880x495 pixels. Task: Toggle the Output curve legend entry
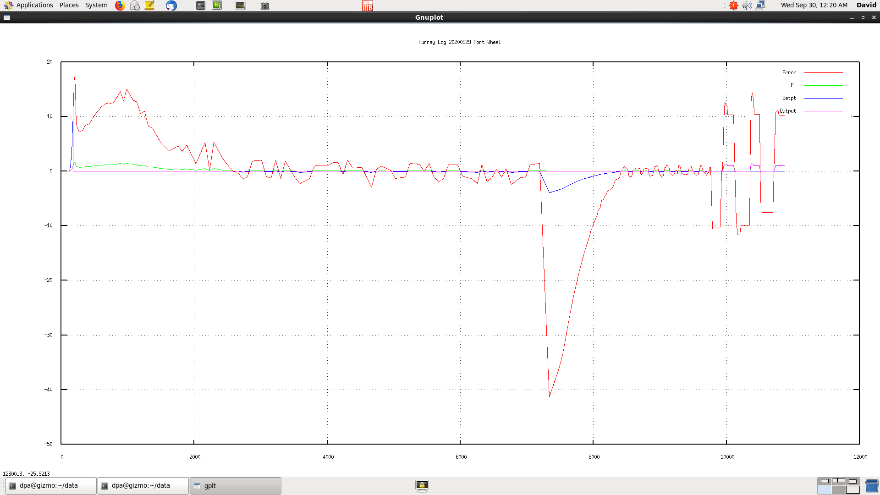(811, 111)
